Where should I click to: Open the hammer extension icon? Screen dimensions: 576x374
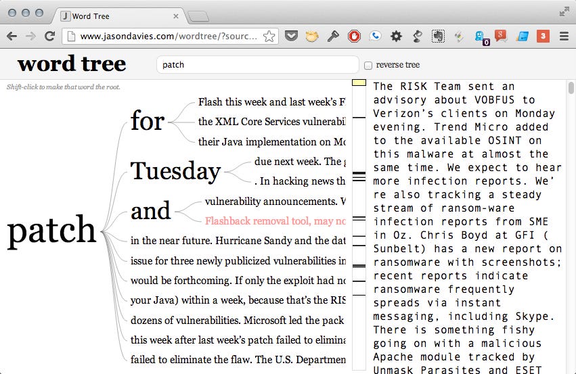click(333, 36)
